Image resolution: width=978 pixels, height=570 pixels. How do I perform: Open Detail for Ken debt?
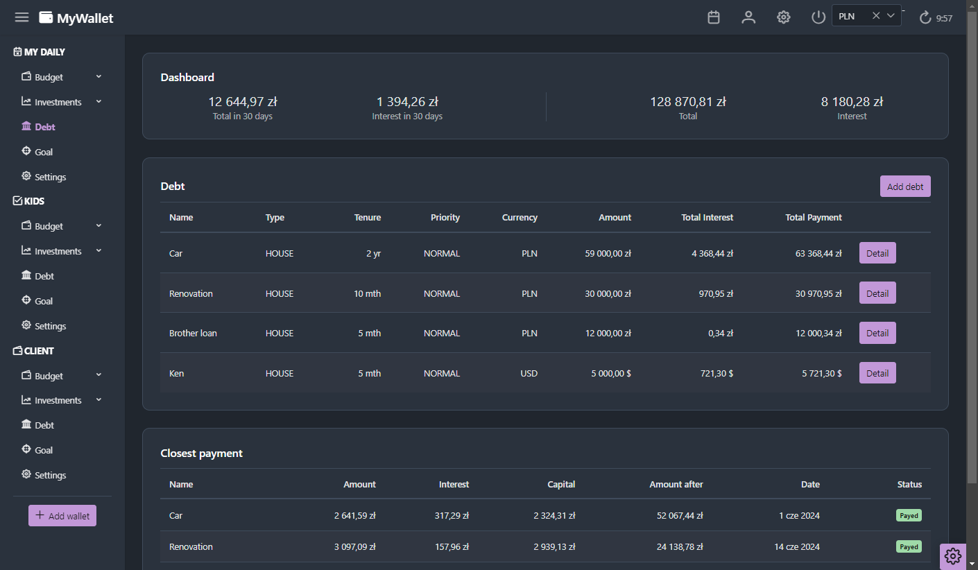point(877,373)
